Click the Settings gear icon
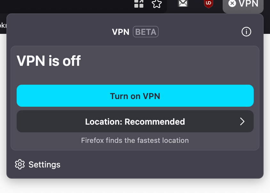 [x=20, y=164]
